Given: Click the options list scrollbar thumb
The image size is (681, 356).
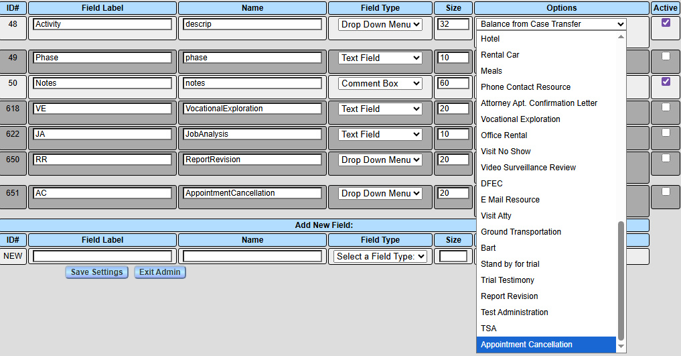Looking at the screenshot, I should pos(621,280).
